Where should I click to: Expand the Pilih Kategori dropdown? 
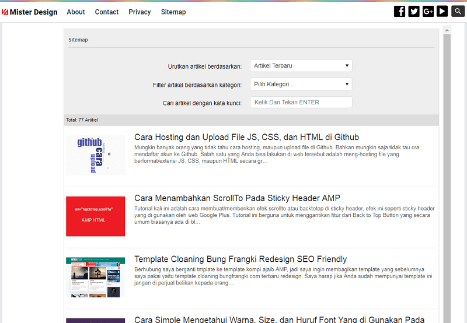(x=301, y=84)
